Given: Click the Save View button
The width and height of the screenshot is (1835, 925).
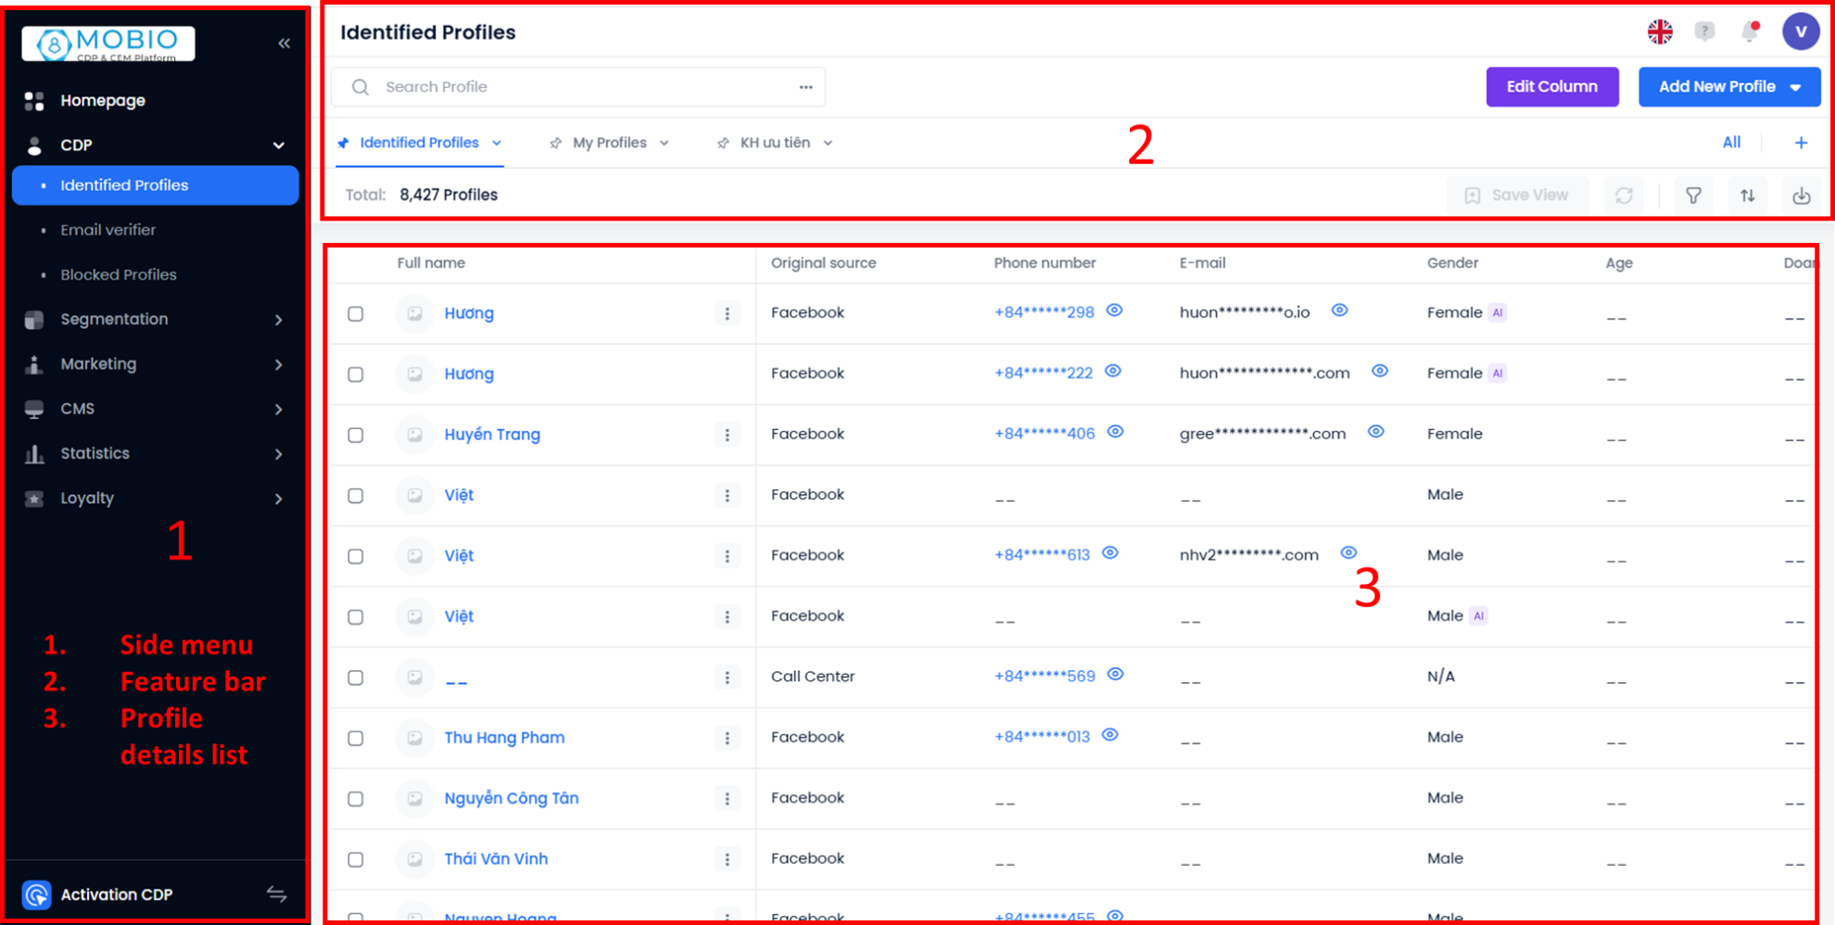Looking at the screenshot, I should [1517, 196].
